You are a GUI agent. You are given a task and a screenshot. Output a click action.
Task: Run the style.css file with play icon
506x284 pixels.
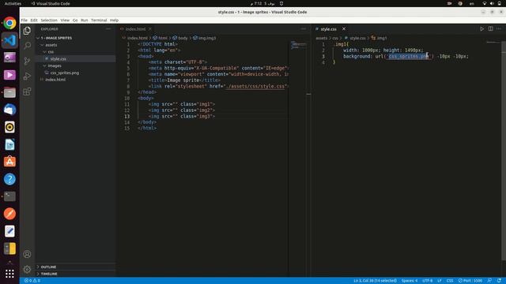click(x=481, y=29)
